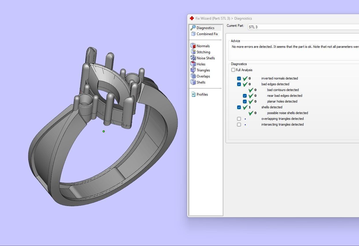Screen dimensions: 359x246
Task: Uncheck planar holes detection checkbox
Action: tap(245, 101)
